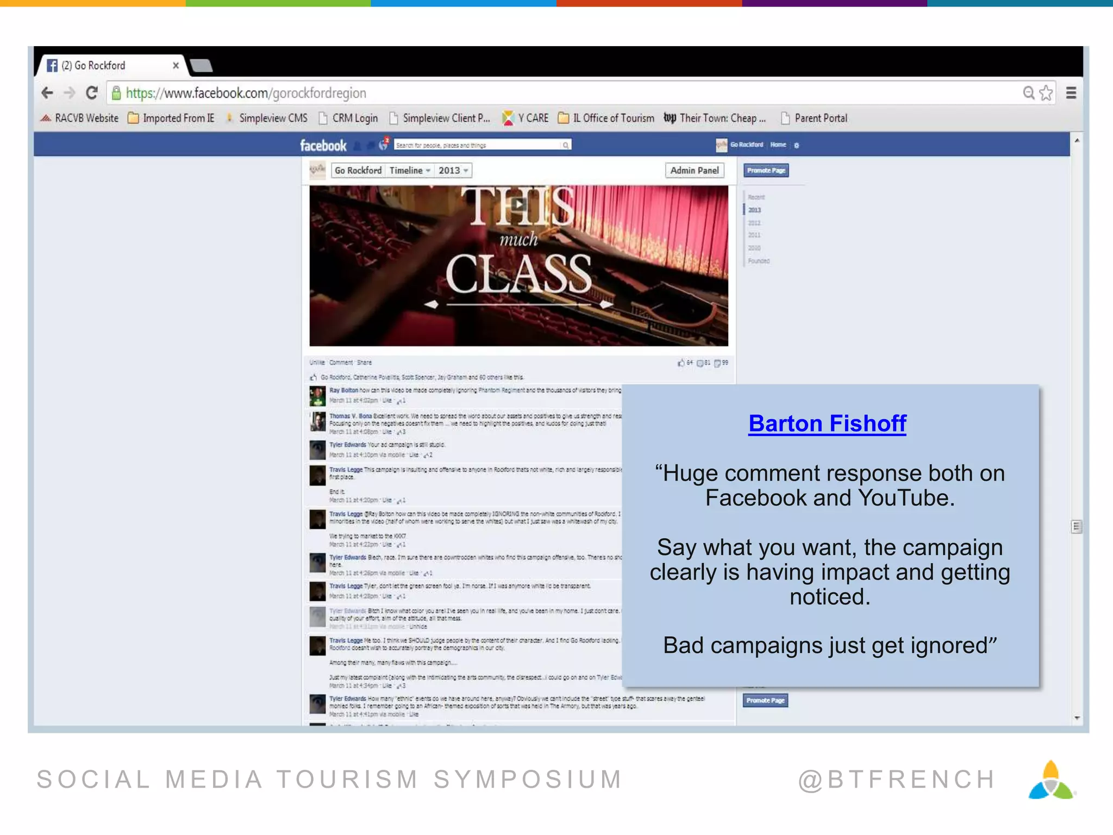Viewport: 1113px width, 835px height.
Task: Click the page scrollbar up arrow
Action: pyautogui.click(x=1077, y=141)
